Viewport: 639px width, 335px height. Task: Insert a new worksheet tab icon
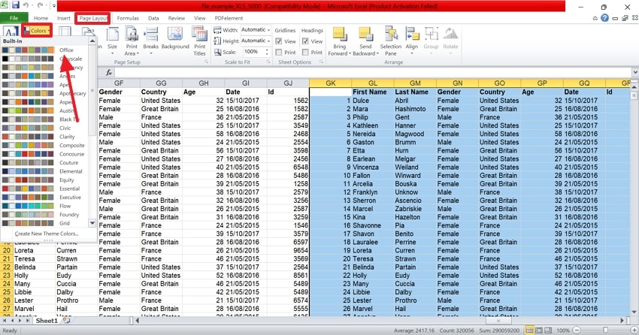point(66,320)
